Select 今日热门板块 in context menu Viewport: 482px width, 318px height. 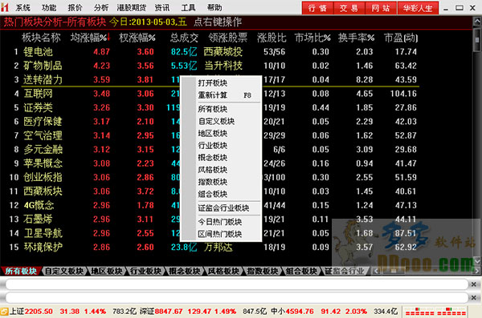(220, 222)
